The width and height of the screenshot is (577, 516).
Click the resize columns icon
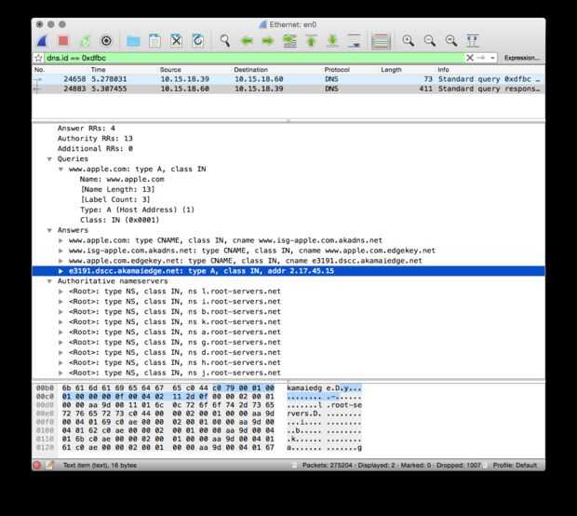473,40
